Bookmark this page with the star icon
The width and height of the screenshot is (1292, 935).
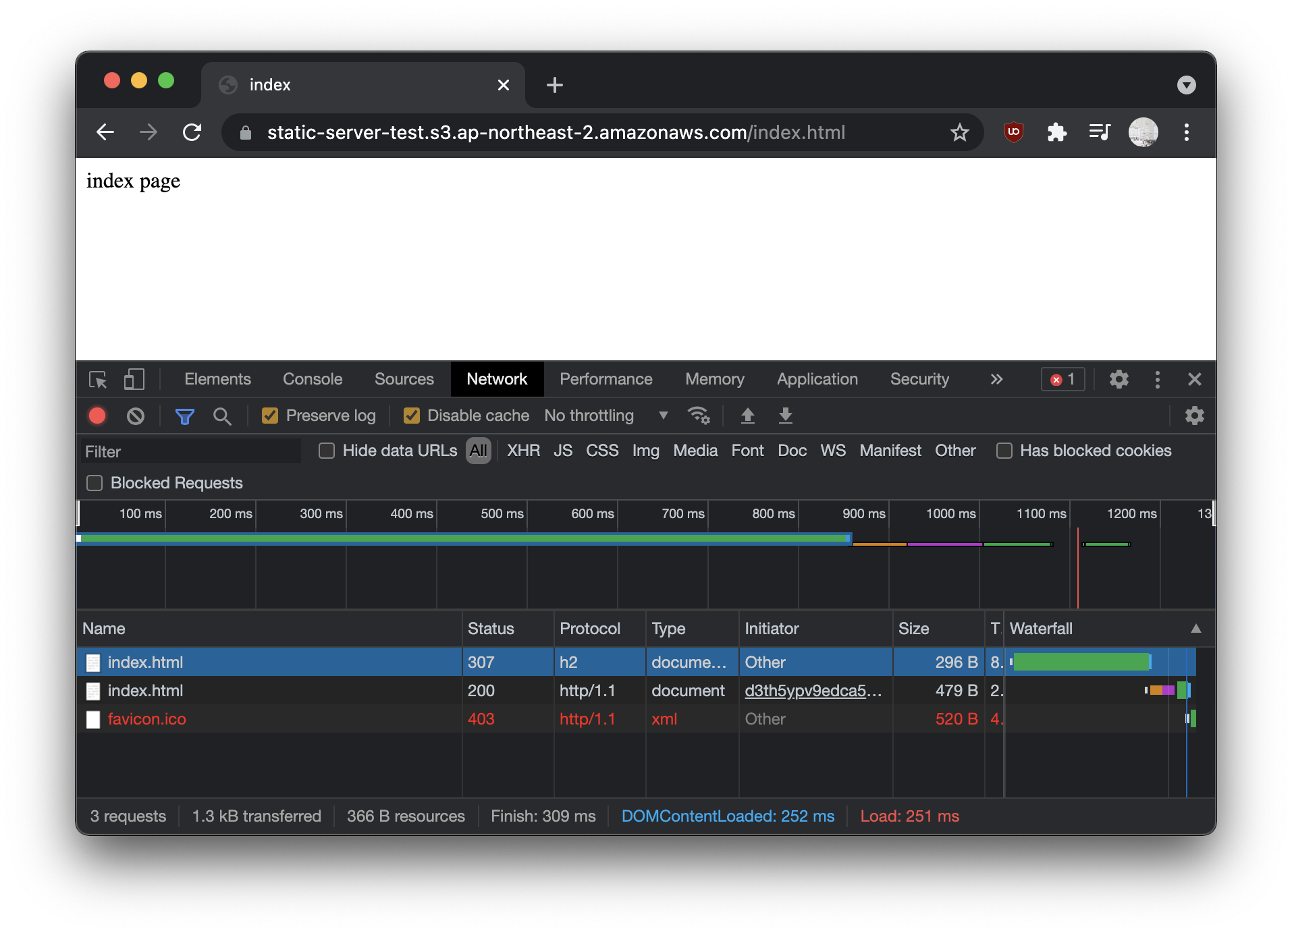click(959, 132)
